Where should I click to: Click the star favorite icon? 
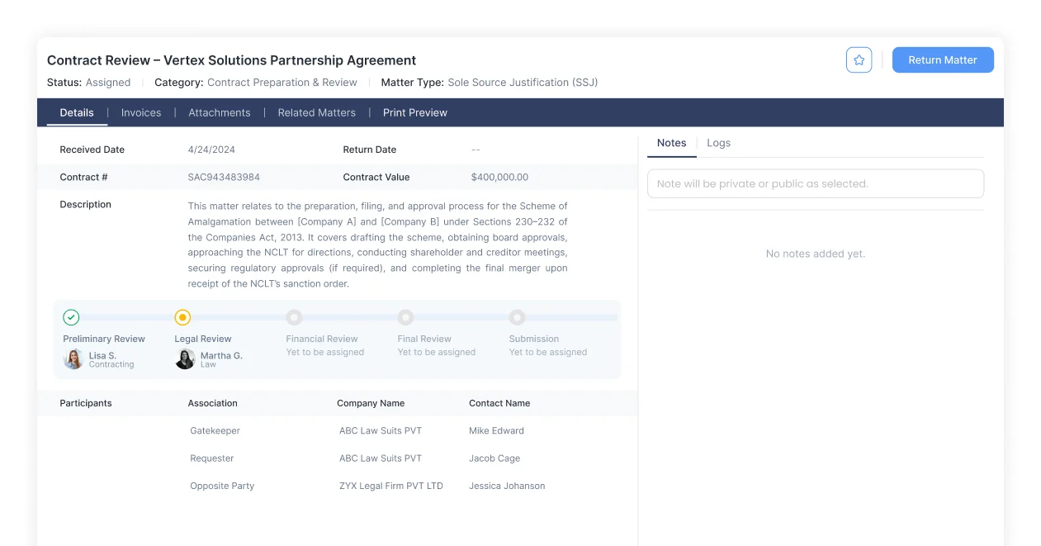point(859,60)
